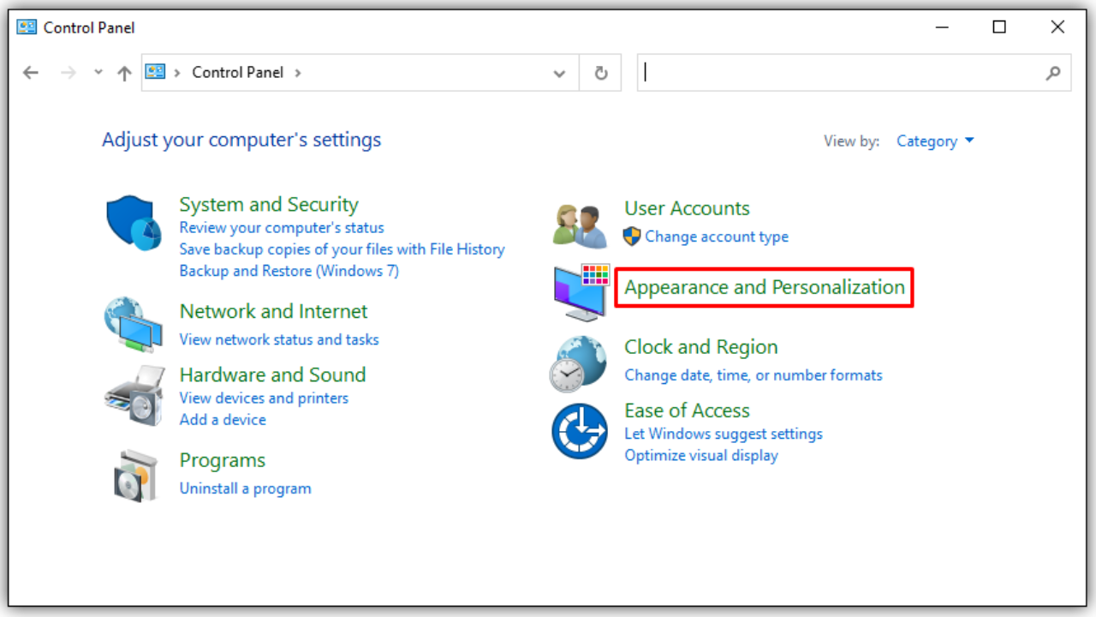Viewport: 1096px width, 617px height.
Task: Click the Hardware and Sound printer icon
Action: (x=134, y=395)
